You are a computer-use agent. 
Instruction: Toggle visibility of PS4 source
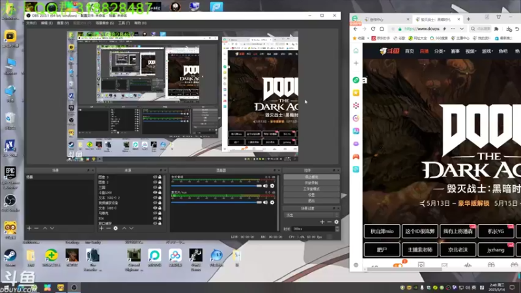tap(155, 218)
